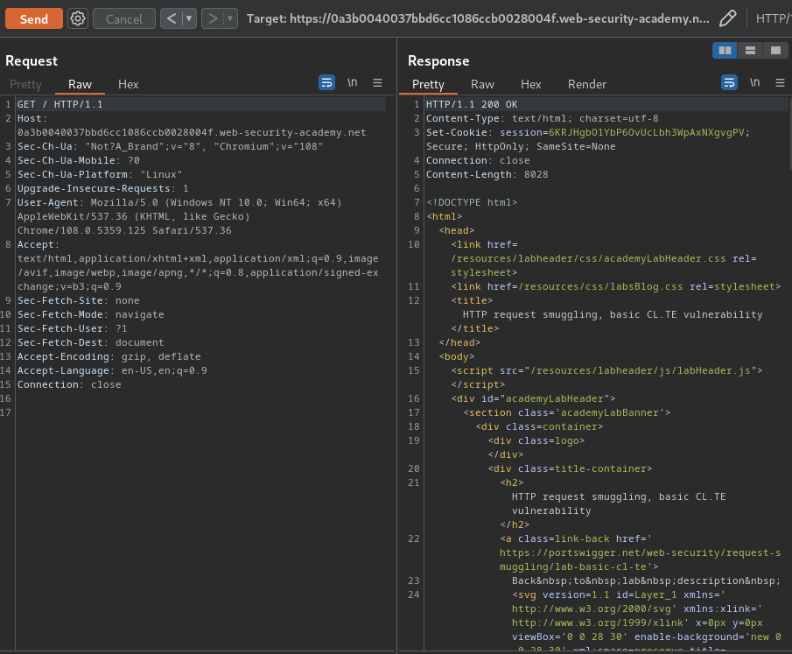Click the Upgrade-Insecure-Requests header line

[x=103, y=188]
